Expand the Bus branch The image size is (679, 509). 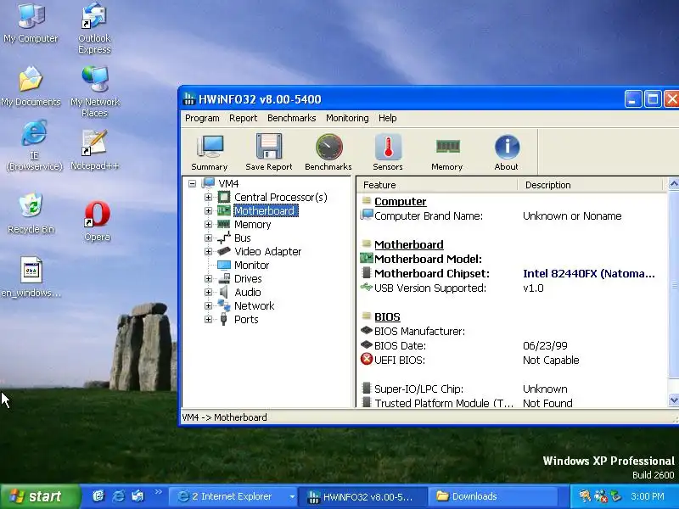(208, 238)
